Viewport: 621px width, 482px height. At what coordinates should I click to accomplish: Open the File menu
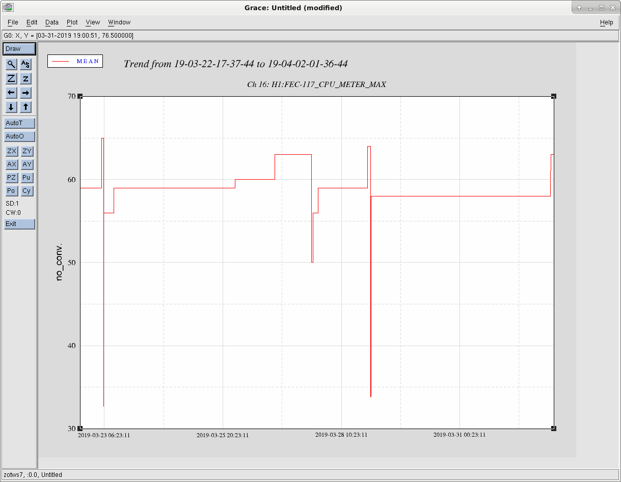click(13, 22)
